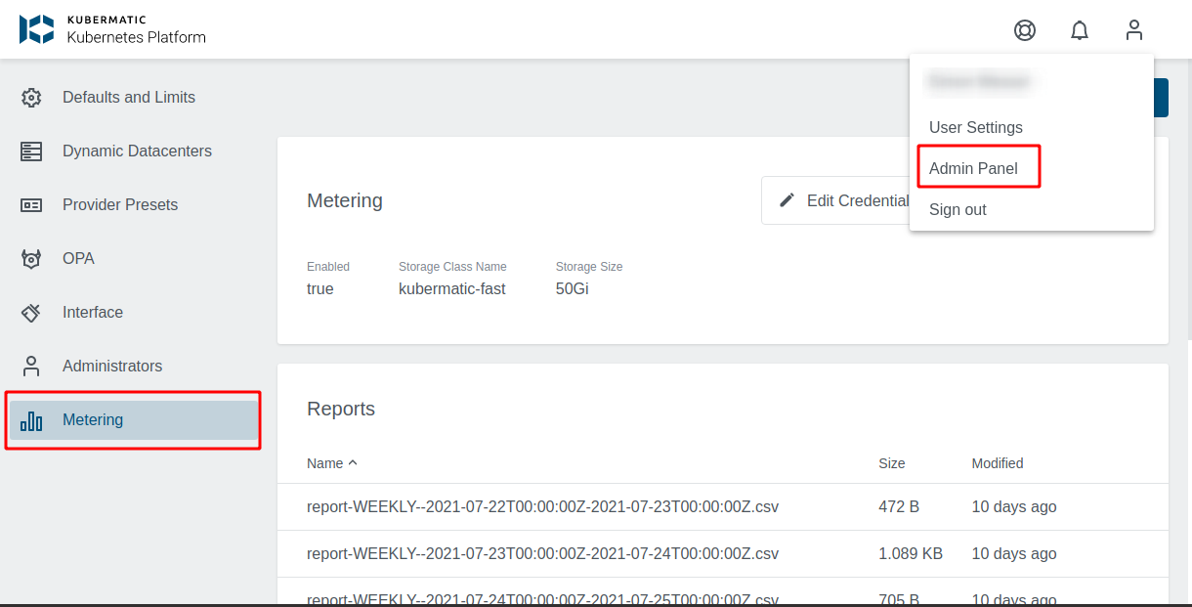This screenshot has width=1192, height=607.
Task: Select the Provider Presets icon
Action: click(30, 204)
